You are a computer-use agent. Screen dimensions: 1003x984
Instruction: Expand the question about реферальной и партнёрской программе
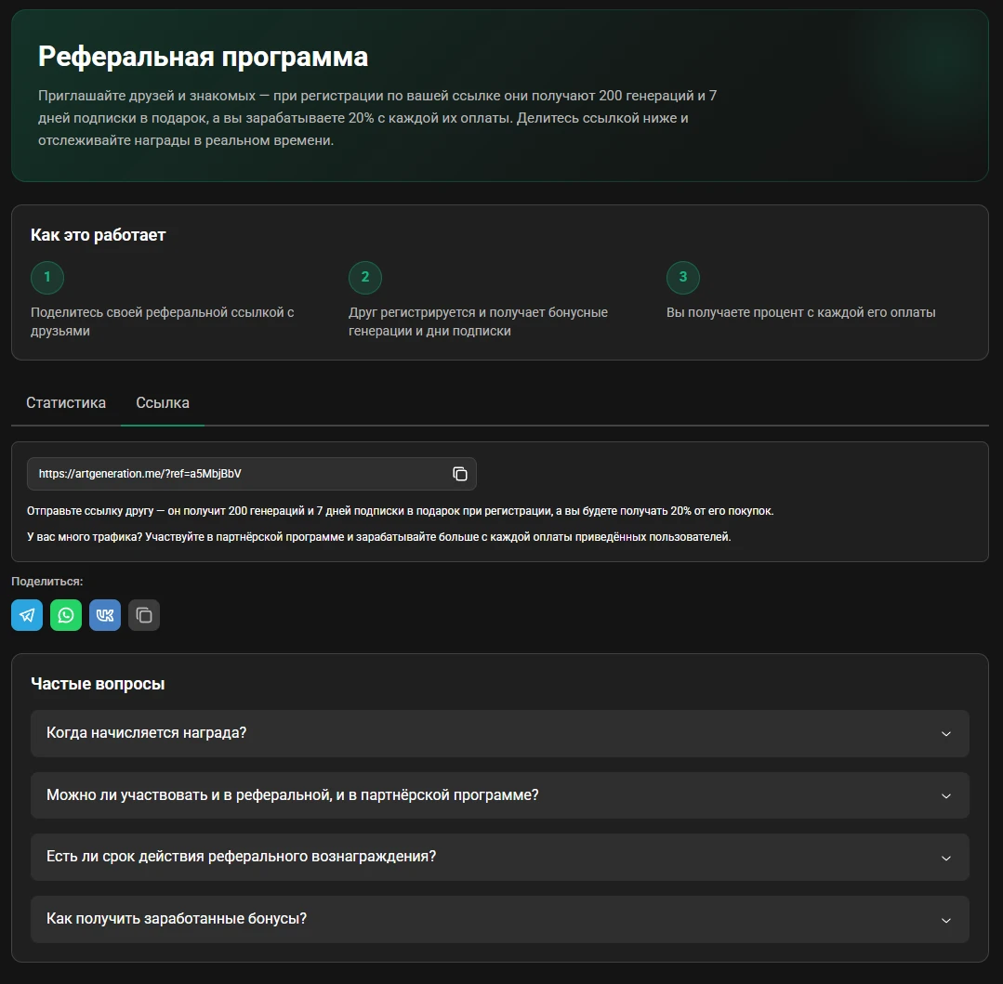[499, 795]
